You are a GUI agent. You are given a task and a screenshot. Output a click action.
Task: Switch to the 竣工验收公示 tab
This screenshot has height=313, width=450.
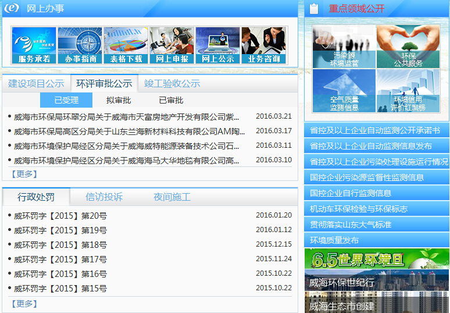(172, 84)
